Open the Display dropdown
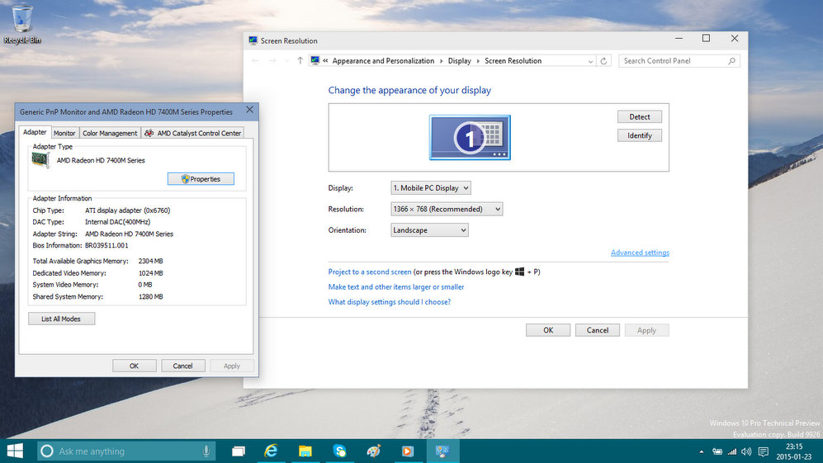This screenshot has height=463, width=823. [430, 188]
